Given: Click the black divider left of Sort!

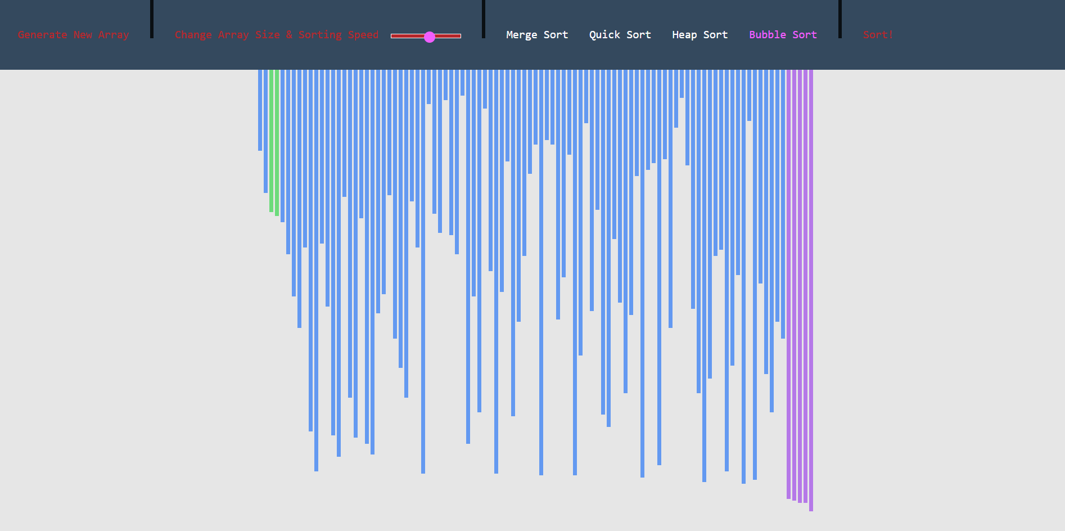Looking at the screenshot, I should click(x=840, y=19).
